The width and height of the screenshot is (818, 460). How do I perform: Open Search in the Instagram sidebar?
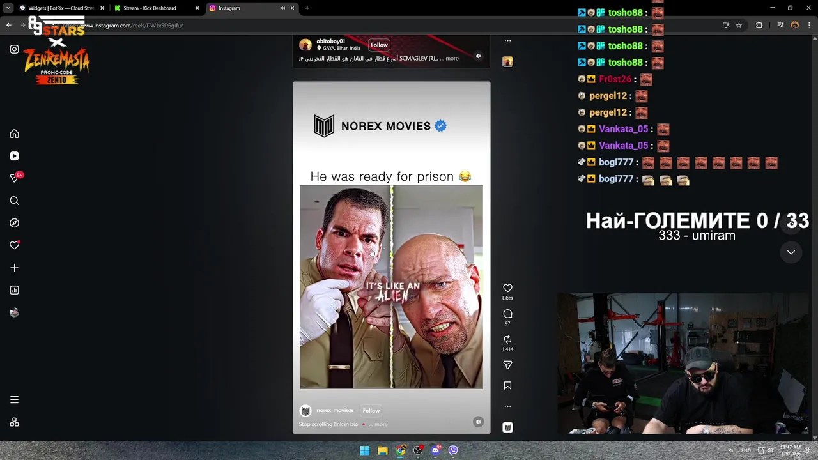14,201
